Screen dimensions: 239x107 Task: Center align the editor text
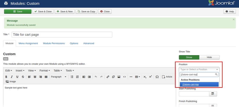click(35, 77)
